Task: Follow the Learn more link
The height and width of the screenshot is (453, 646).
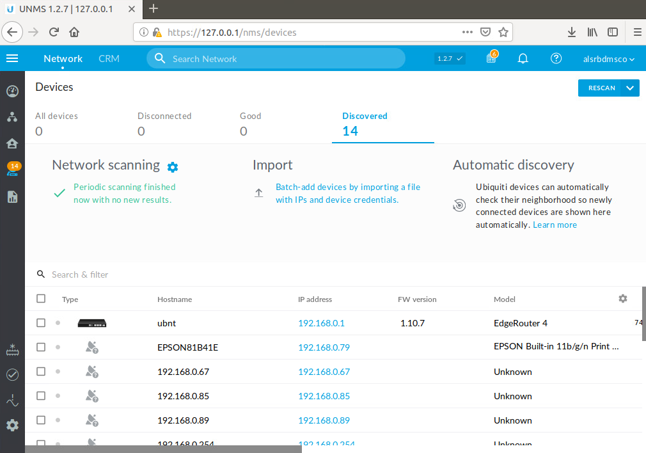Action: click(555, 225)
